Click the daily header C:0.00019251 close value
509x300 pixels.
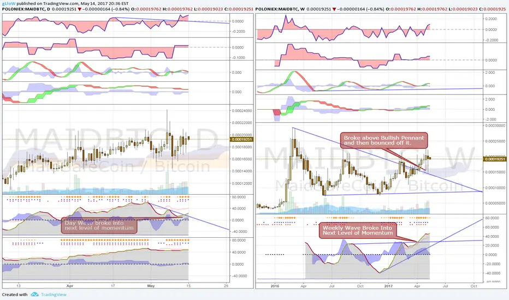(x=239, y=9)
